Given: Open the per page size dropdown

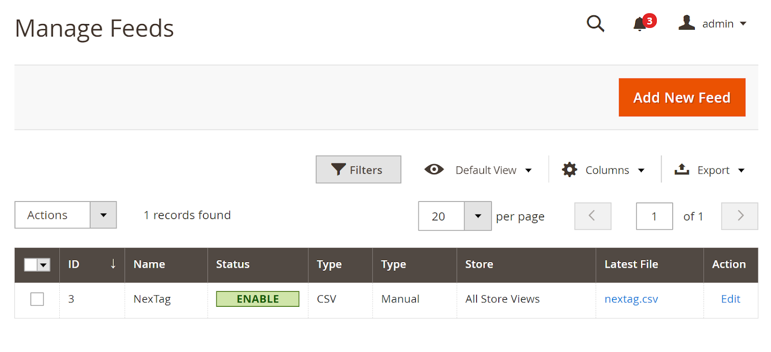Looking at the screenshot, I should (x=478, y=216).
